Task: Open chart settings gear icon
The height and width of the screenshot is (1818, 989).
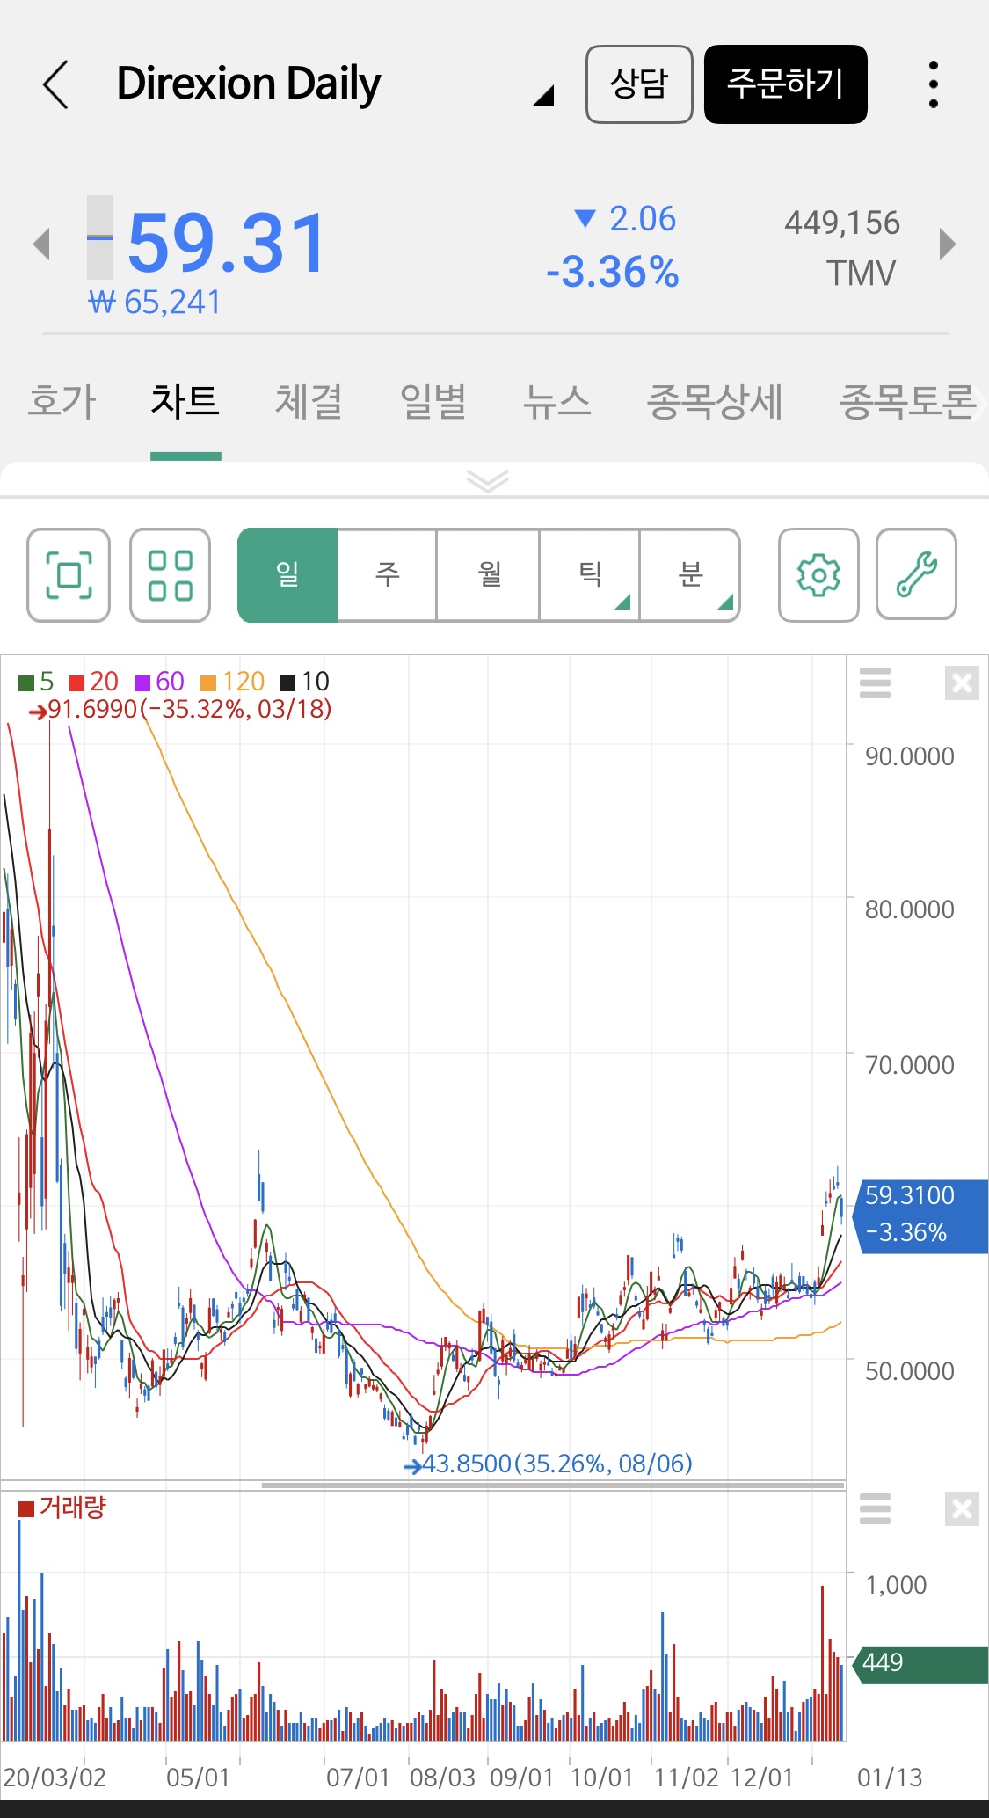Action: pyautogui.click(x=818, y=575)
